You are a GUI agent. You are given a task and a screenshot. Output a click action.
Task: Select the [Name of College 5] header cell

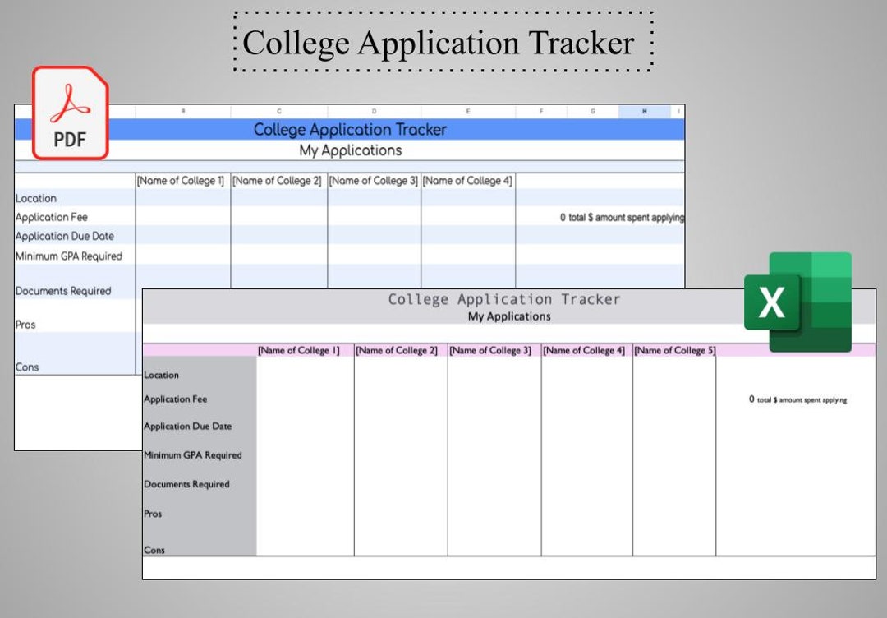[x=676, y=349]
